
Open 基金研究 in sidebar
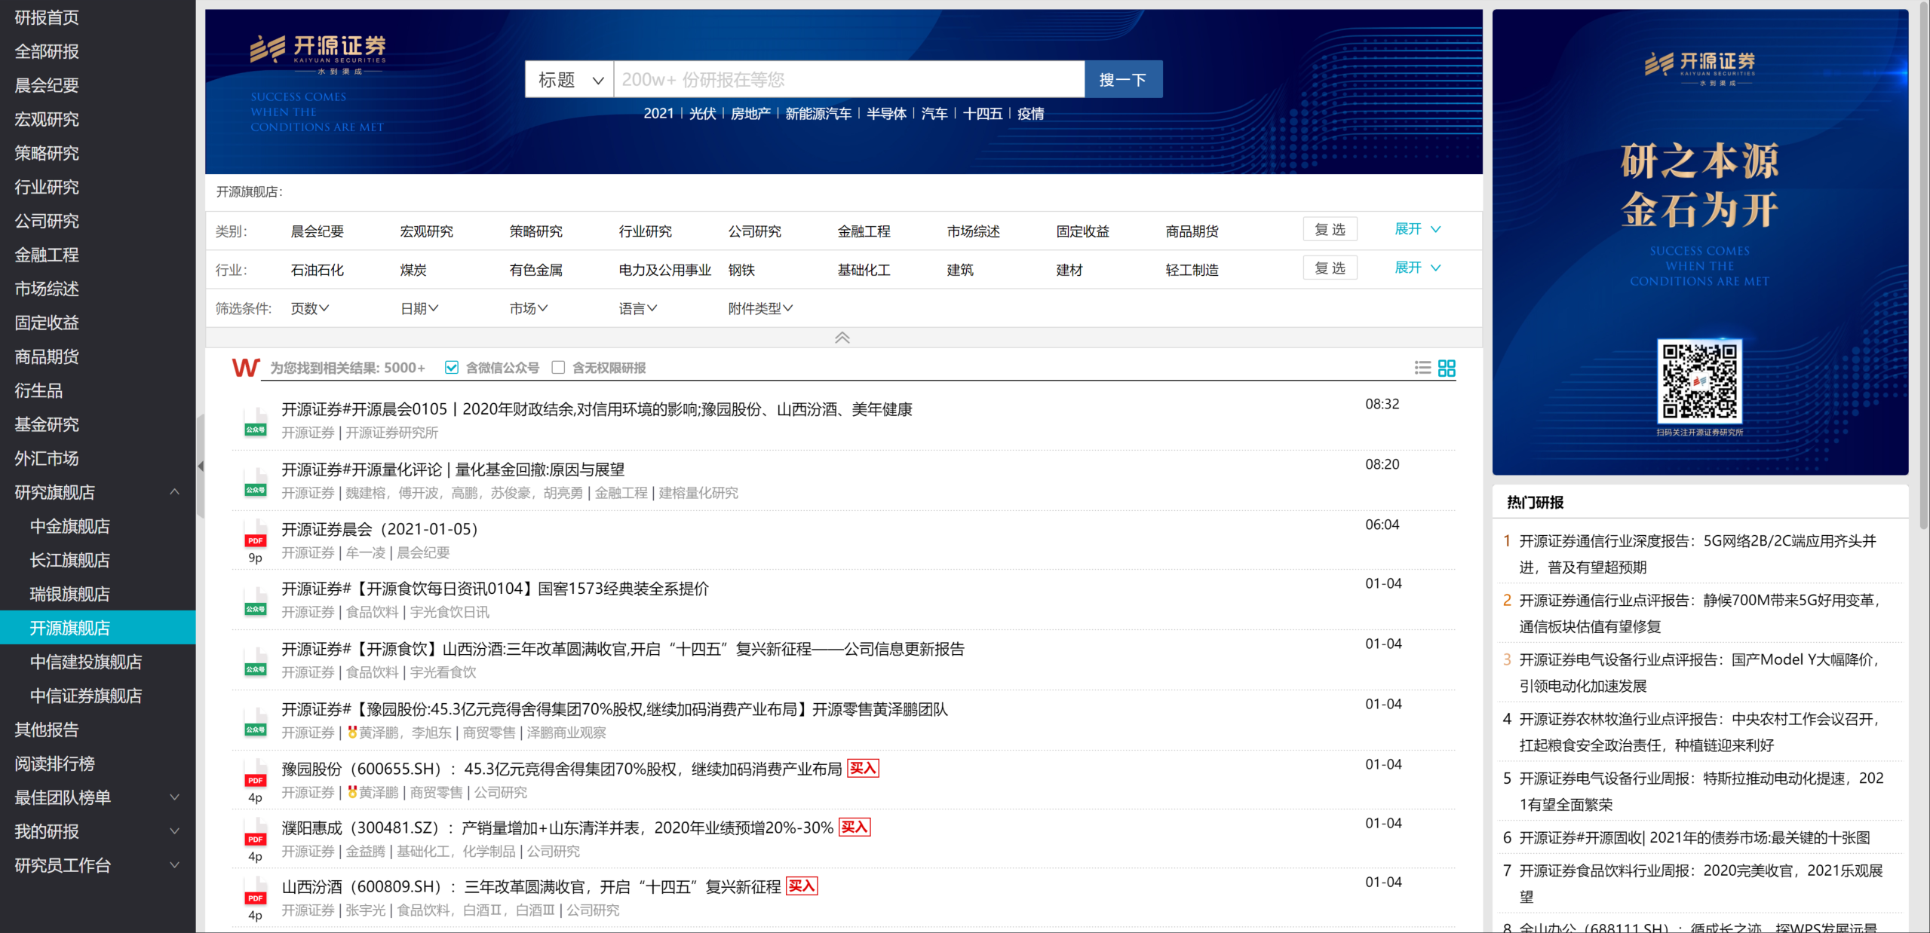[x=47, y=424]
